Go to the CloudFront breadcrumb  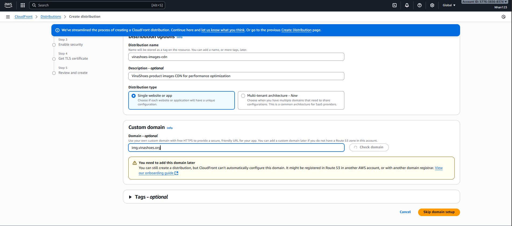pos(23,17)
